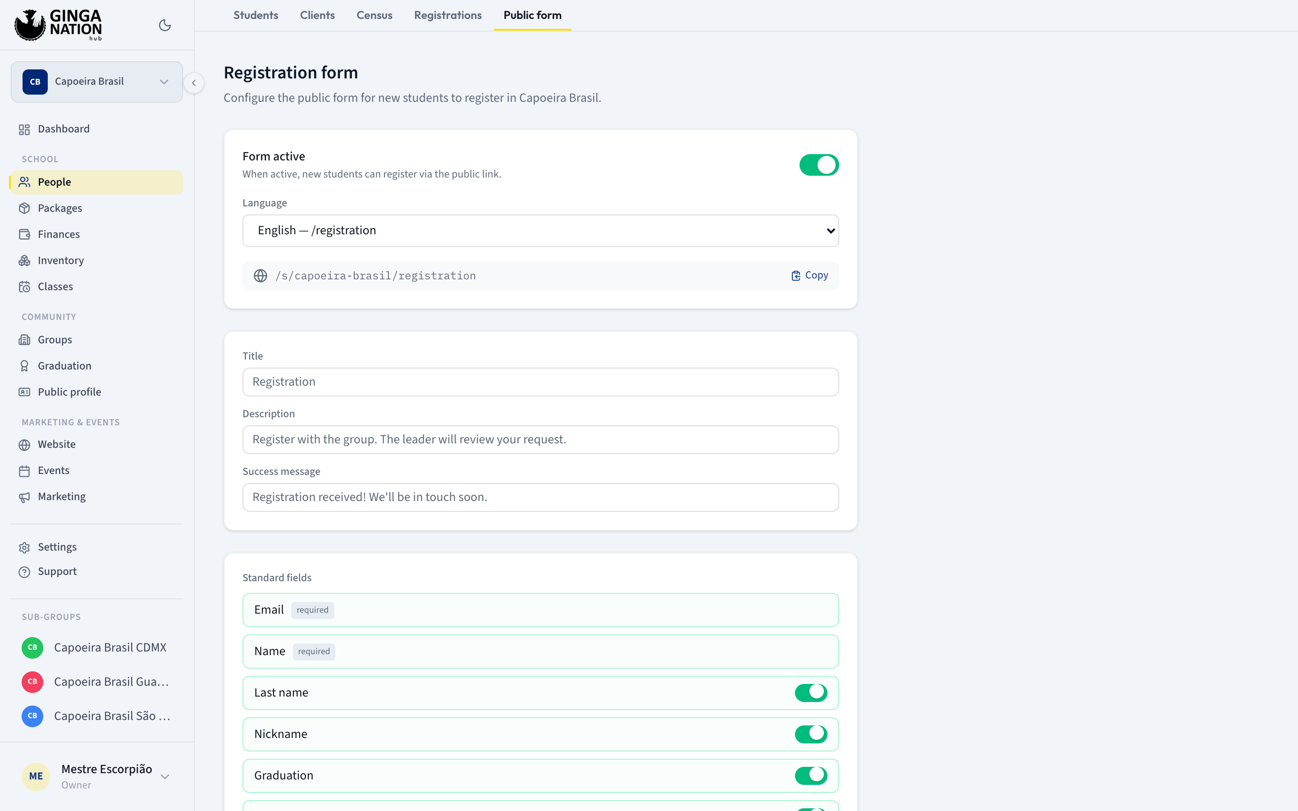
Task: Click the Groups building icon
Action: click(x=24, y=340)
